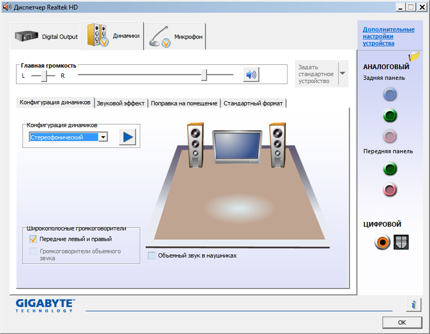Click the orange coaxial digital output jack
This screenshot has height=334, width=430.
click(382, 242)
